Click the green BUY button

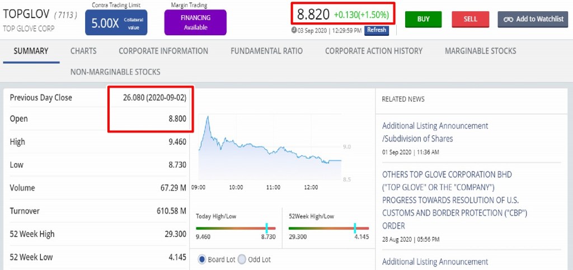pyautogui.click(x=423, y=19)
